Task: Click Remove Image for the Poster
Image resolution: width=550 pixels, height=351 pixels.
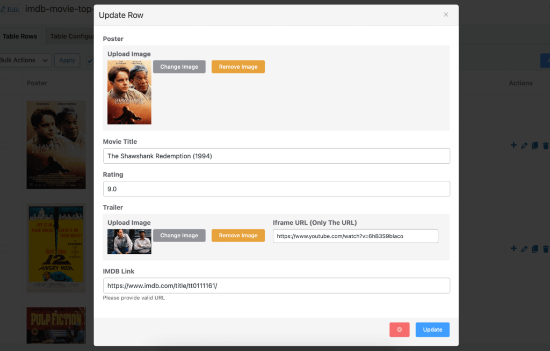Action: click(238, 67)
